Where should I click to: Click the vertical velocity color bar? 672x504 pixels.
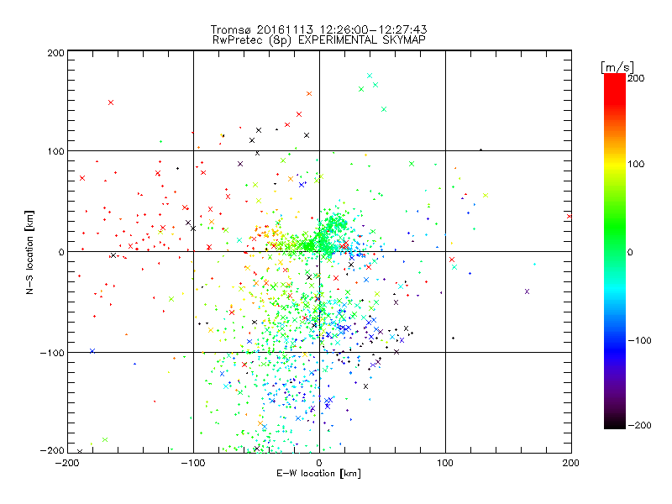pyautogui.click(x=615, y=251)
